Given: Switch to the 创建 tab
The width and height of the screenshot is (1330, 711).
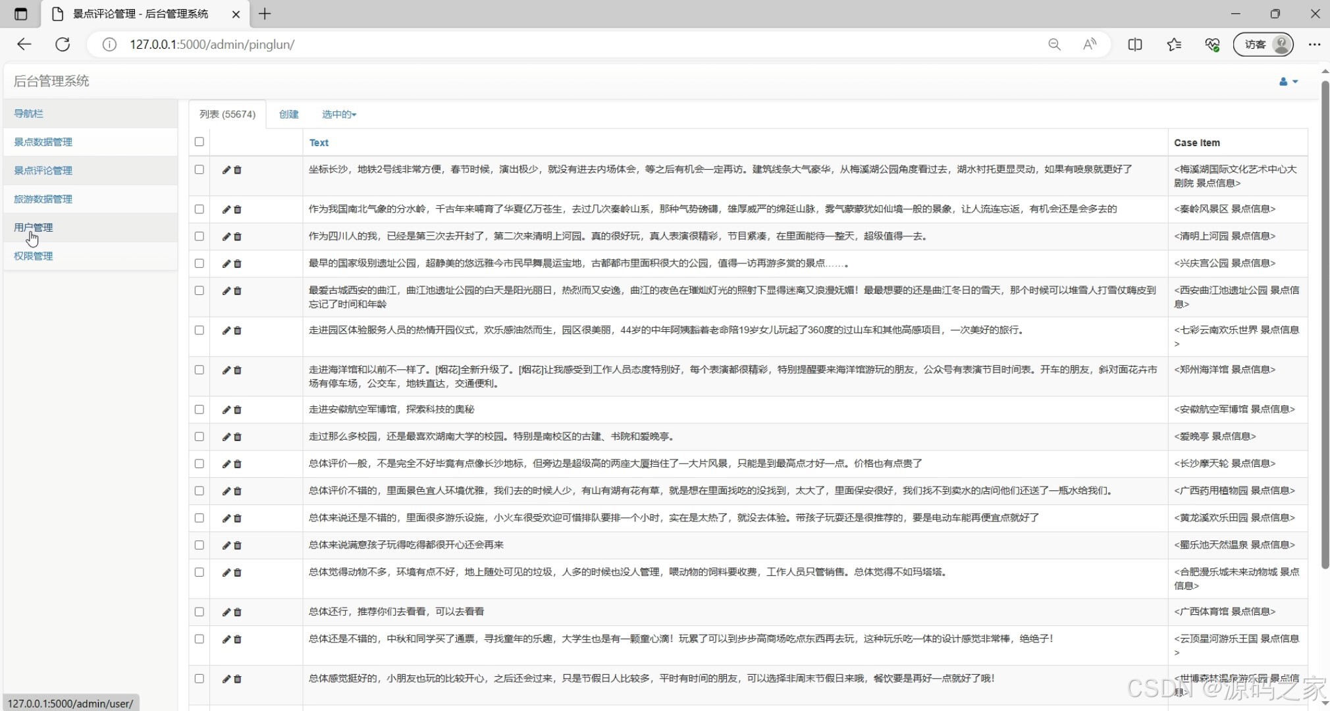Looking at the screenshot, I should (288, 115).
